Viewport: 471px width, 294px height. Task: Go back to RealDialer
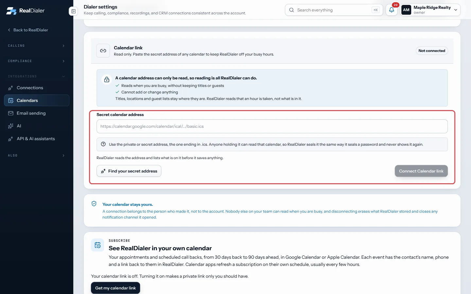(x=28, y=30)
